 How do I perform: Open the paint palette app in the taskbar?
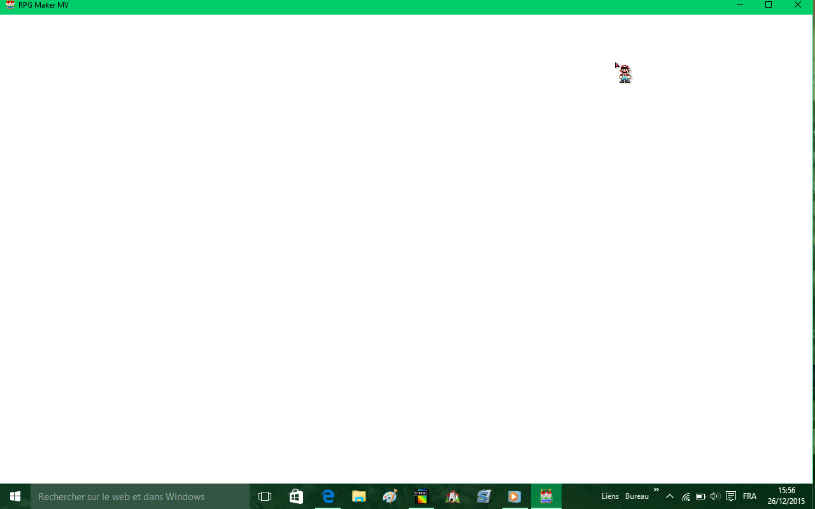[x=390, y=496]
